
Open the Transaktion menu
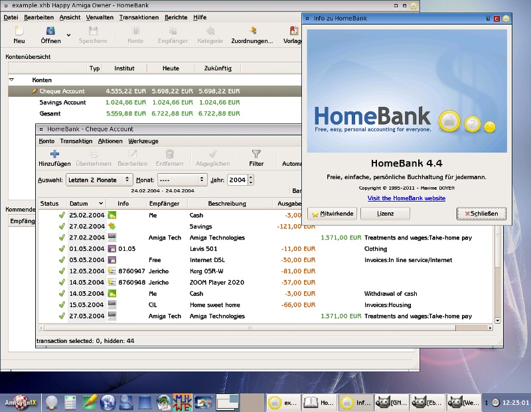pyautogui.click(x=75, y=141)
